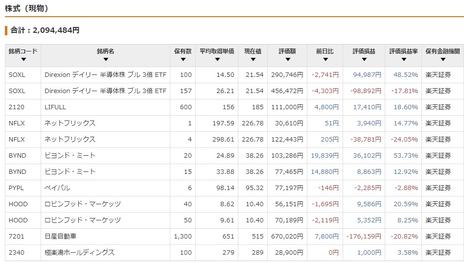Select the -38,781円 loss value
The image size is (464, 265).
(366, 140)
